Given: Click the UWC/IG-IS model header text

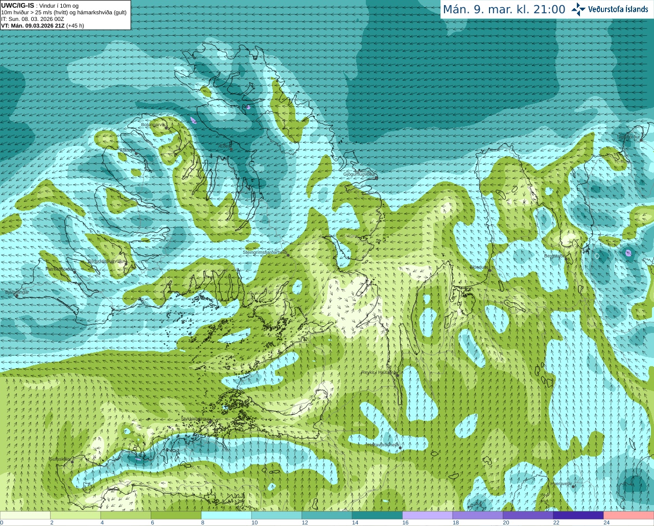Looking at the screenshot, I should 17,6.
